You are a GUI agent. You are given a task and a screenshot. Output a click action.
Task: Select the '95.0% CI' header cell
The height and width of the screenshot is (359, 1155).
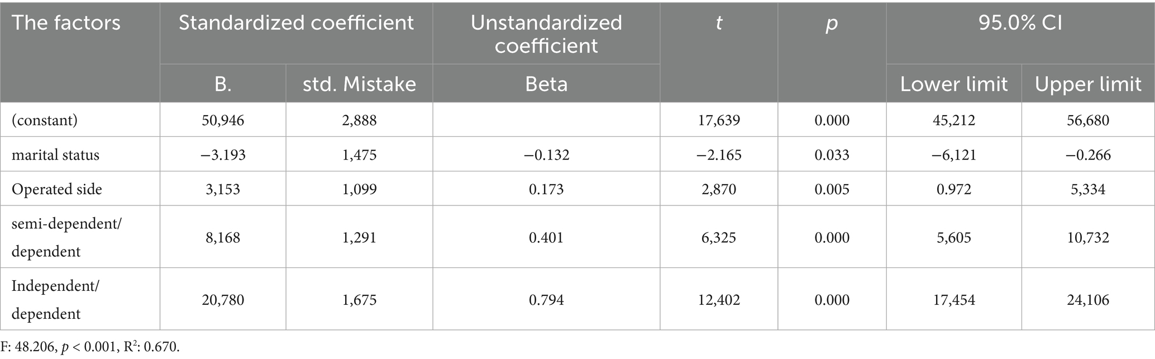point(1020,23)
